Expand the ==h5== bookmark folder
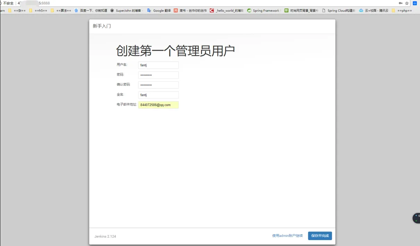 (x=38, y=11)
